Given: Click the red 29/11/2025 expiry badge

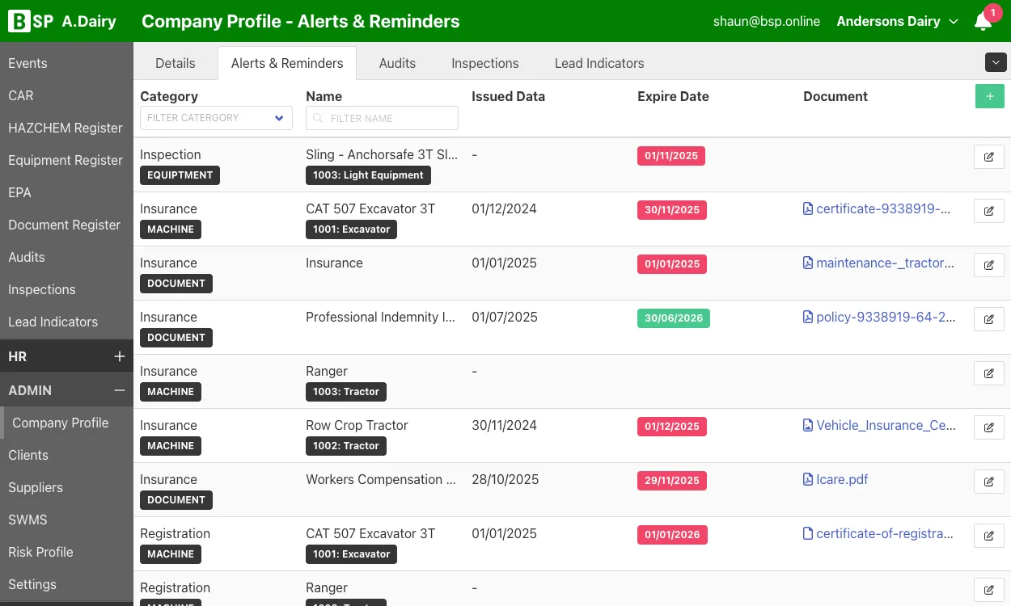Looking at the screenshot, I should pyautogui.click(x=672, y=480).
